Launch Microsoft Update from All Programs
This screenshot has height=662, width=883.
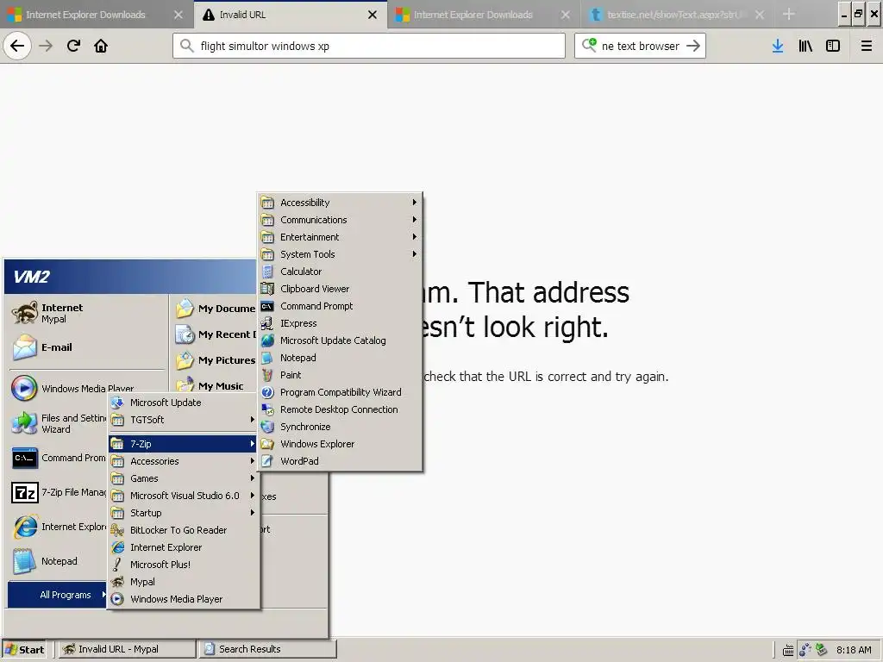[x=184, y=403]
